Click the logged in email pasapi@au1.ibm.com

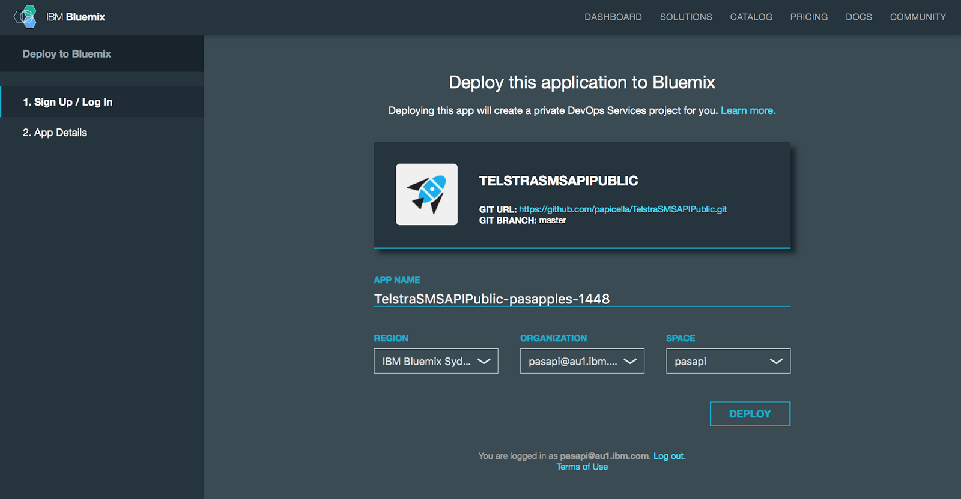604,456
